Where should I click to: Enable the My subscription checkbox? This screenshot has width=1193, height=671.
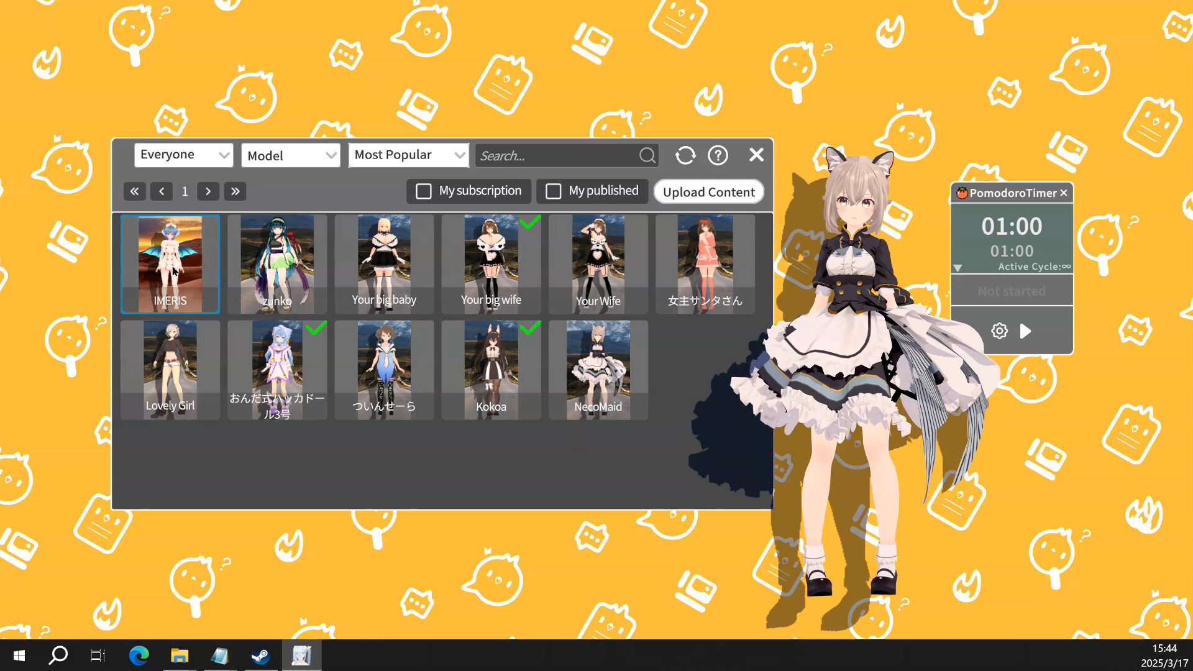click(x=424, y=191)
